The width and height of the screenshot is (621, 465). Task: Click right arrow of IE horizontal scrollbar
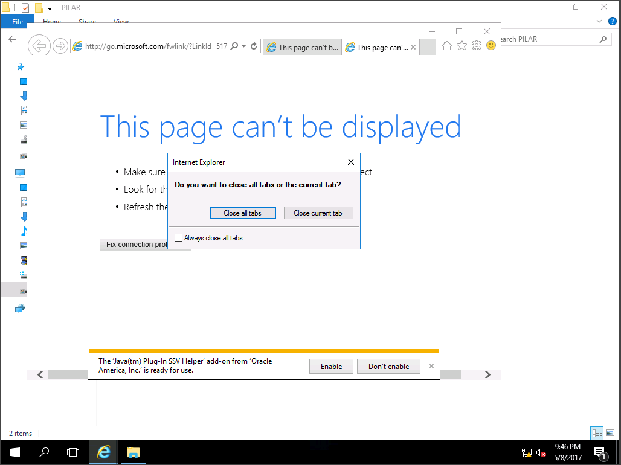tap(487, 374)
